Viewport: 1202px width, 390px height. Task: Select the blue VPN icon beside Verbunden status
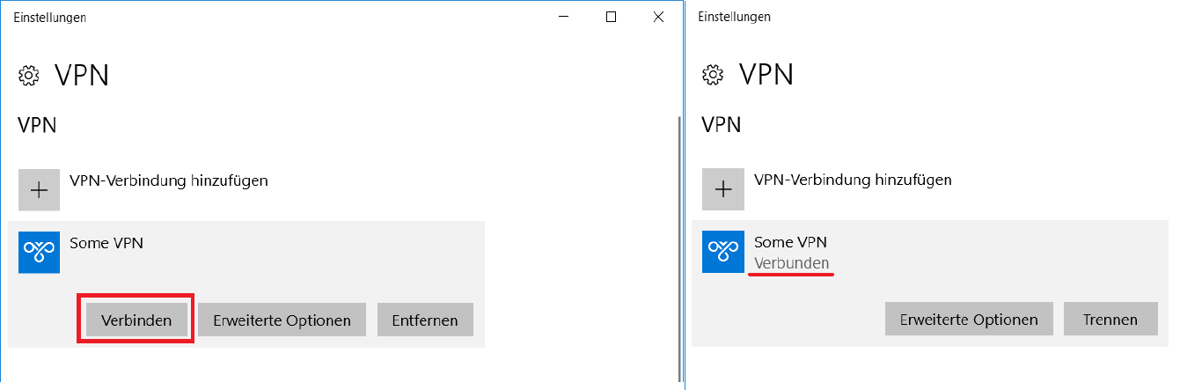[723, 253]
